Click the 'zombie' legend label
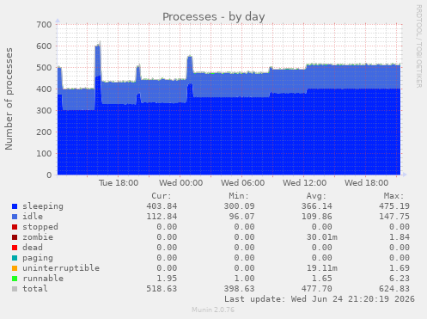 [x=38, y=237]
